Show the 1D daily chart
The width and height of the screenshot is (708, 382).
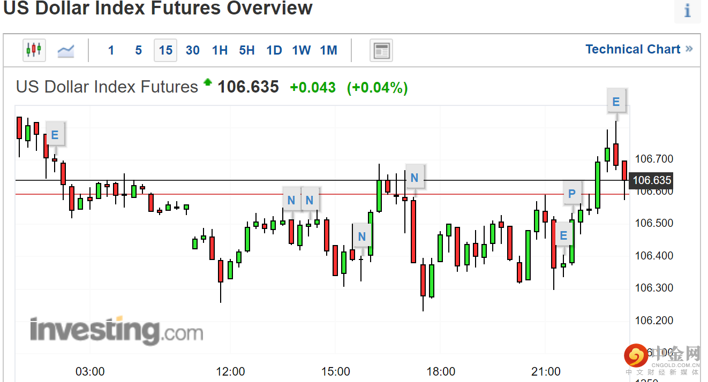pos(274,50)
